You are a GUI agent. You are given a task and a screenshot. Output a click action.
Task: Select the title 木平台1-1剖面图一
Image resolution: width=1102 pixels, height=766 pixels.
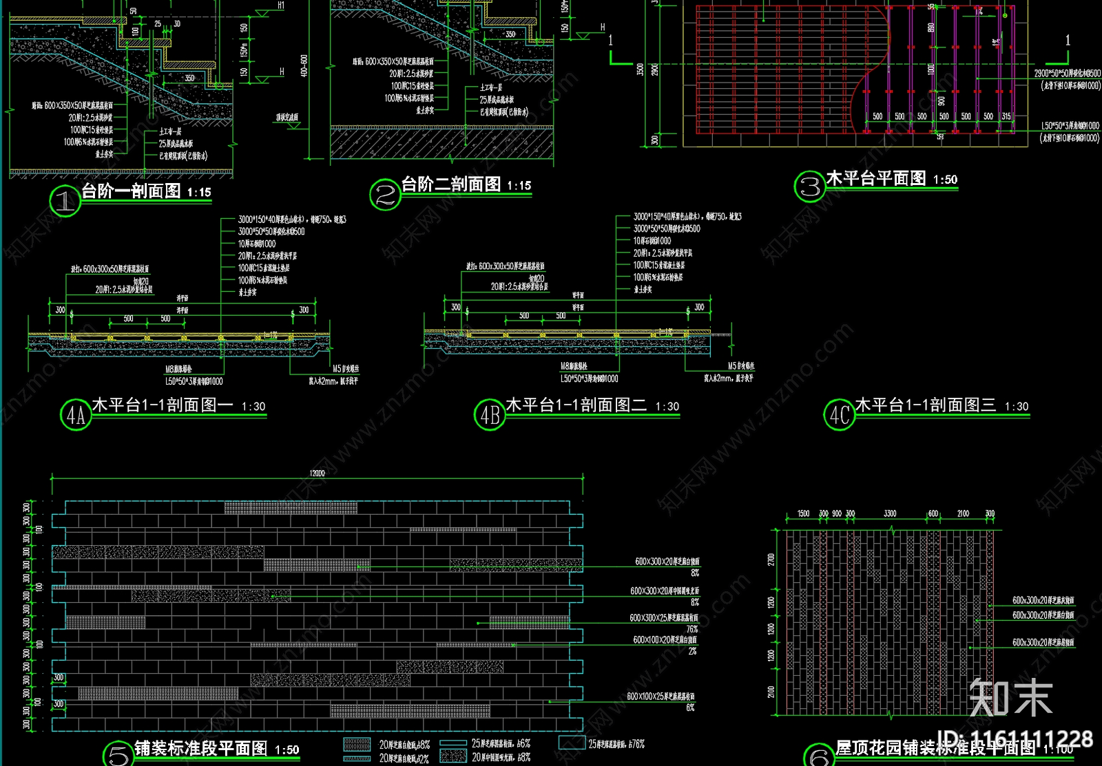point(163,405)
